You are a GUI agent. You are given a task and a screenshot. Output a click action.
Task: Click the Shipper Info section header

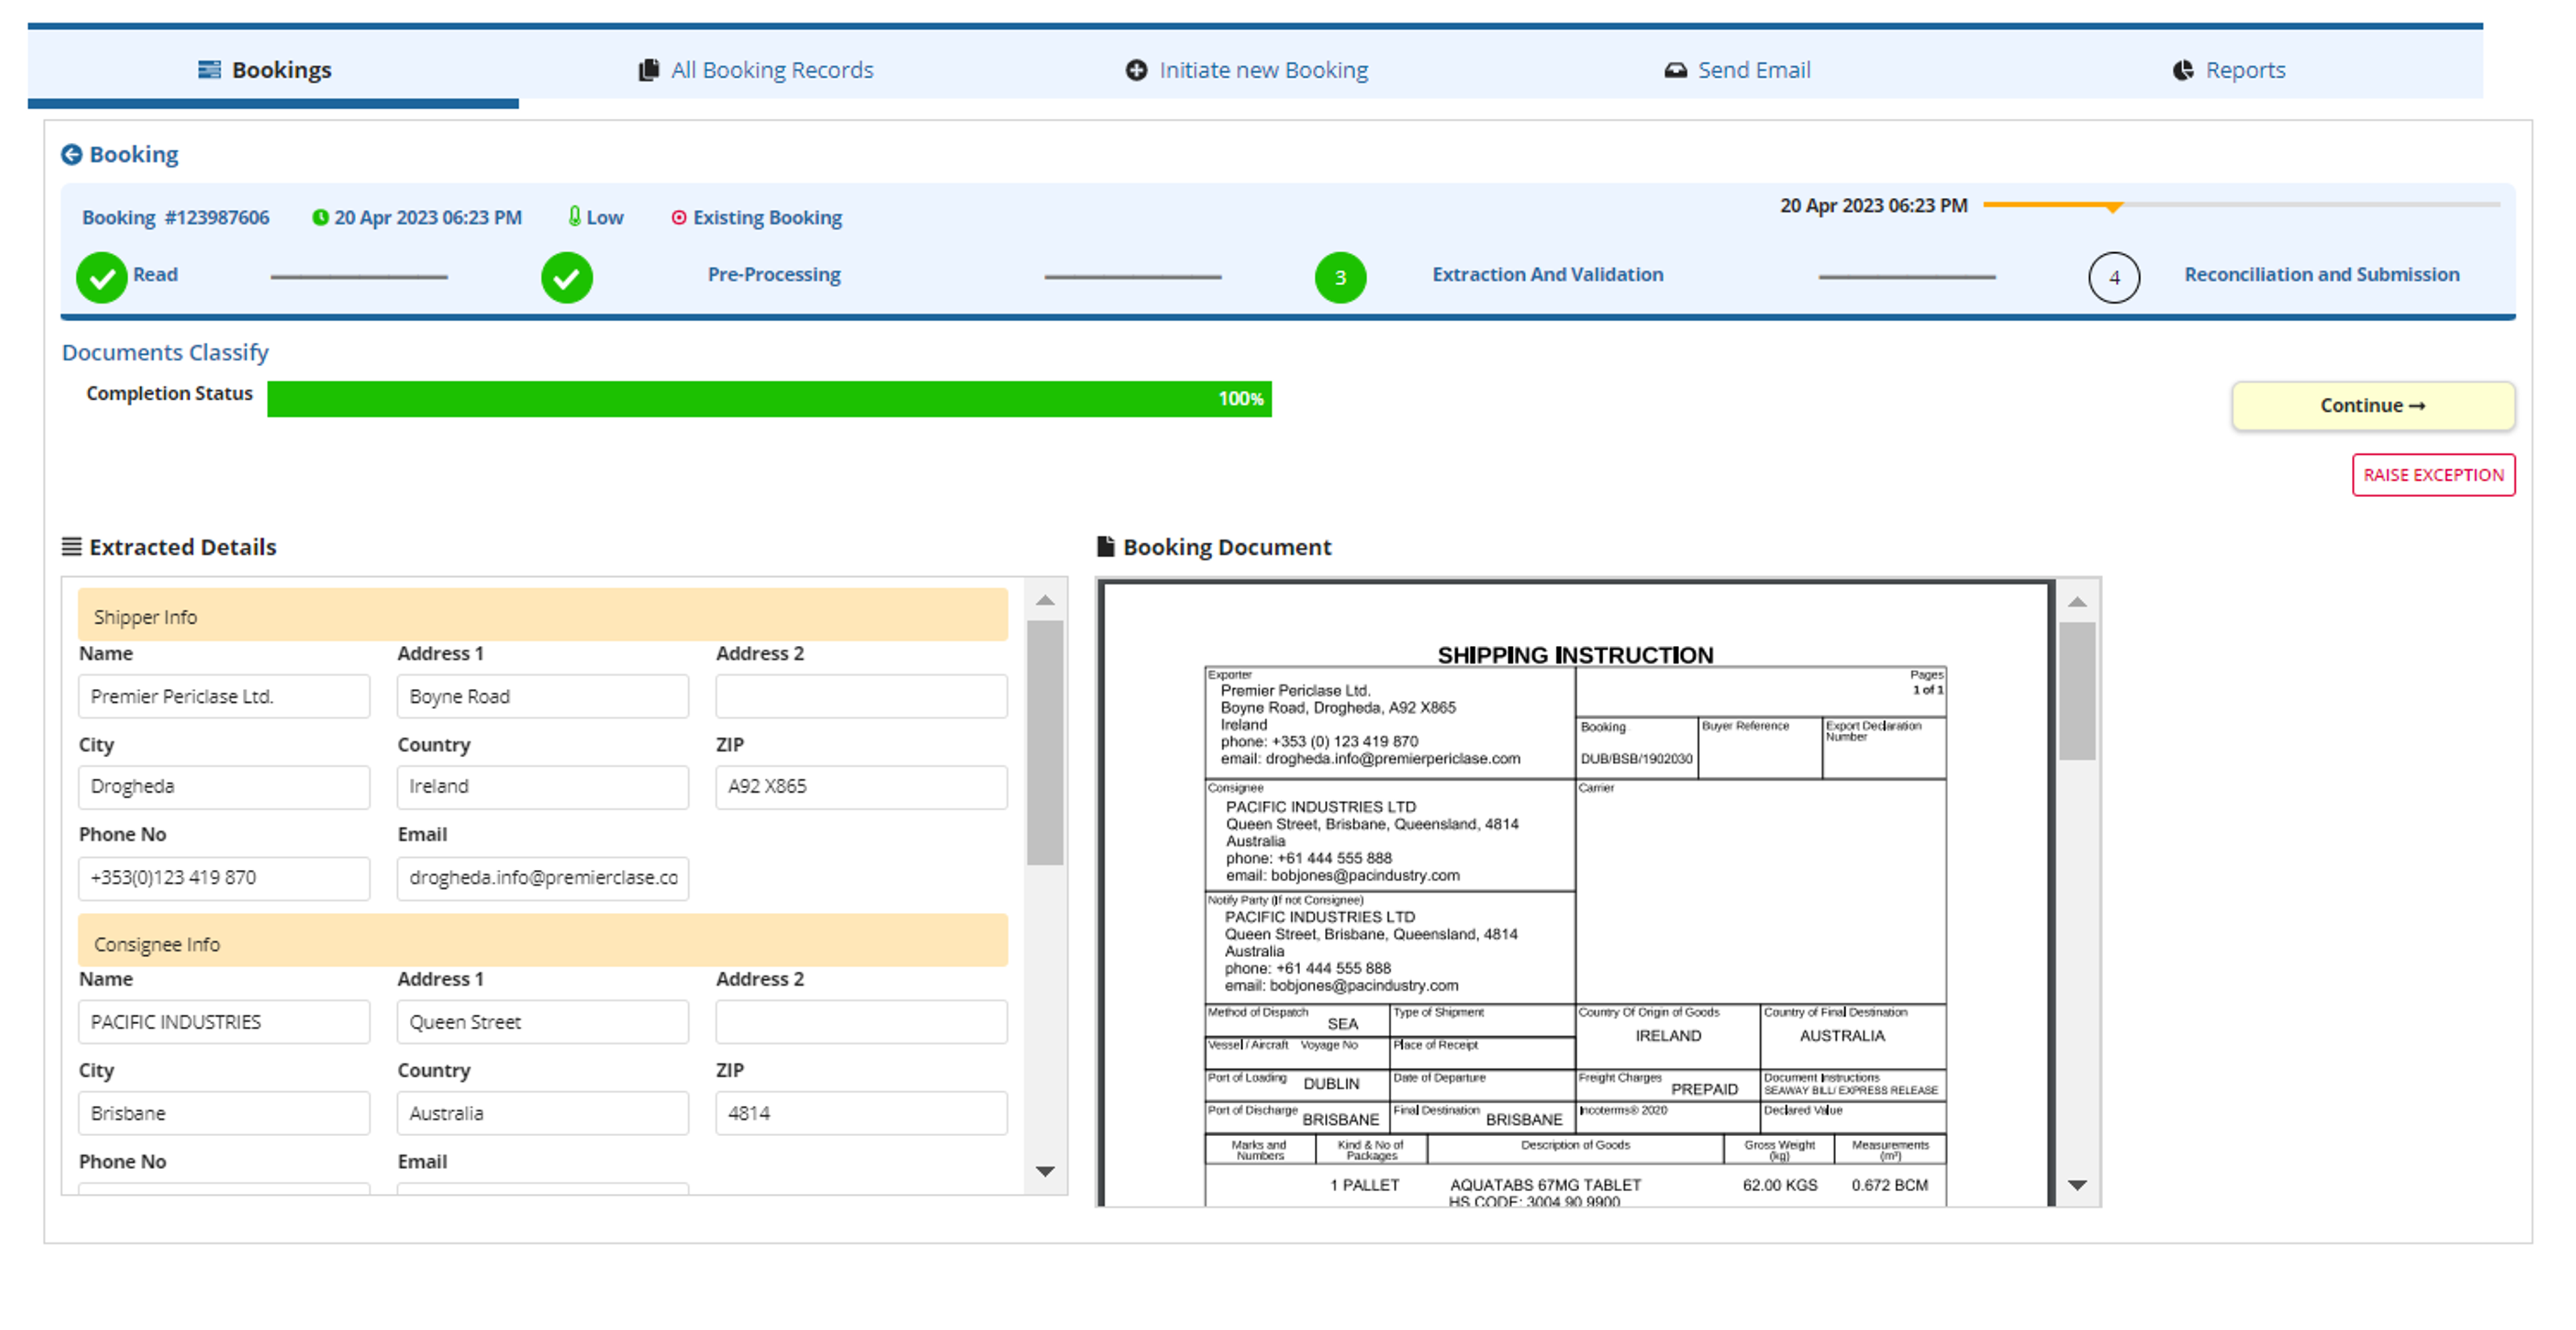pos(543,615)
